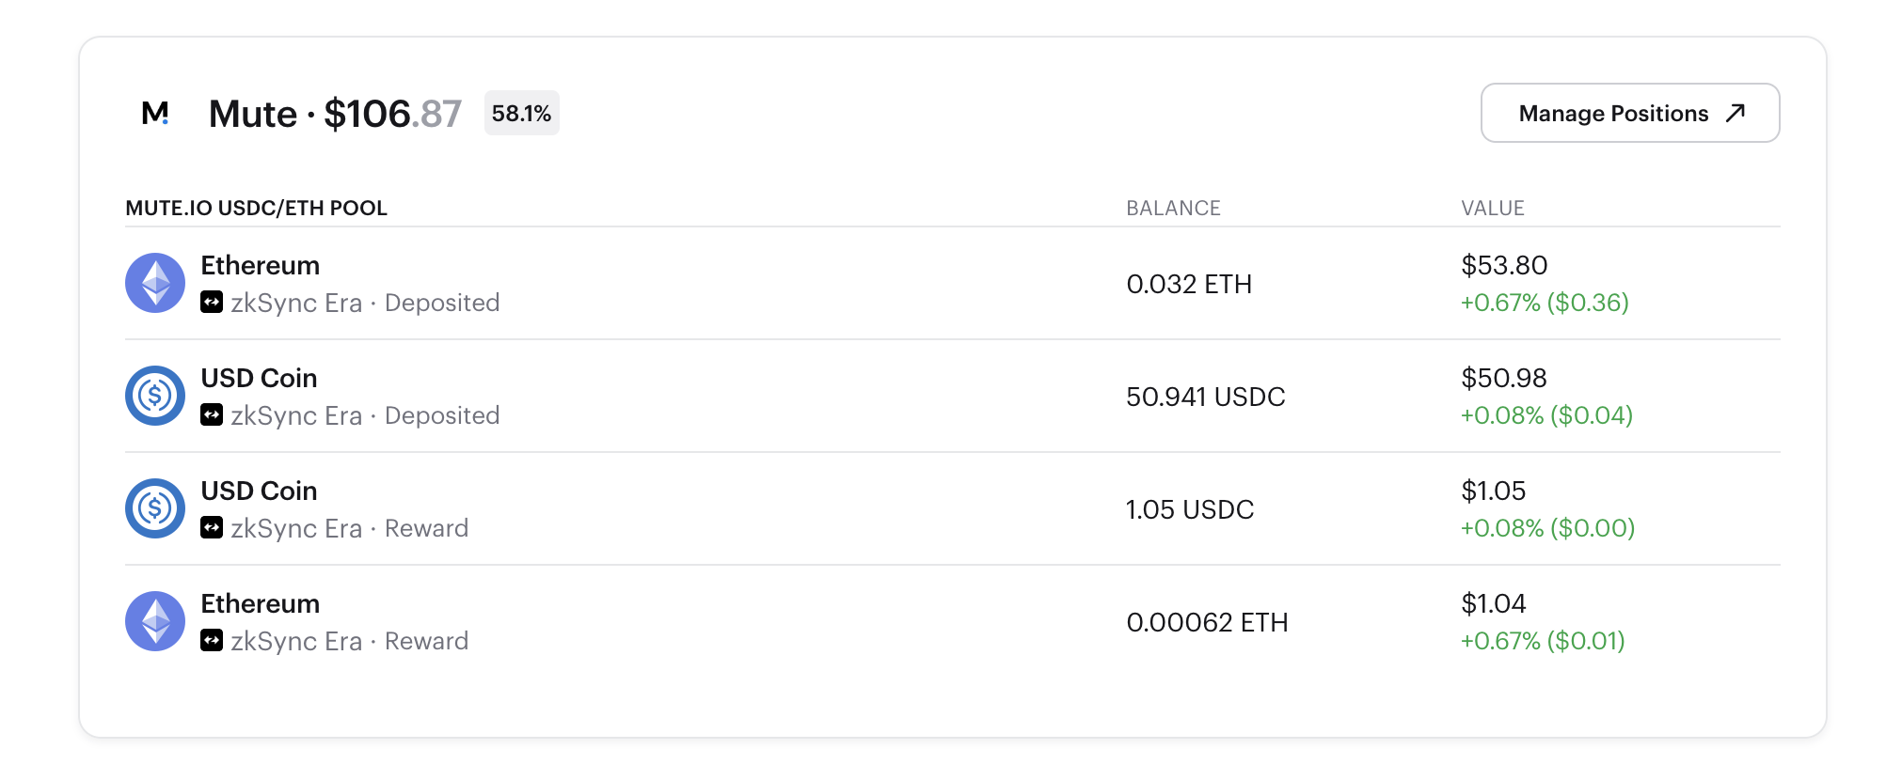
Task: Click zkSync Era badge under USD Coin Deposited
Action: tap(212, 415)
